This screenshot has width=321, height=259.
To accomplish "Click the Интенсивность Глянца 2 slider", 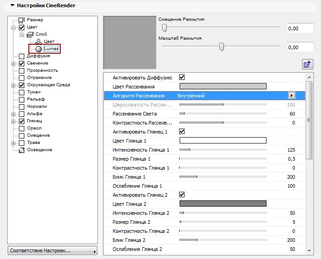I will (x=223, y=213).
